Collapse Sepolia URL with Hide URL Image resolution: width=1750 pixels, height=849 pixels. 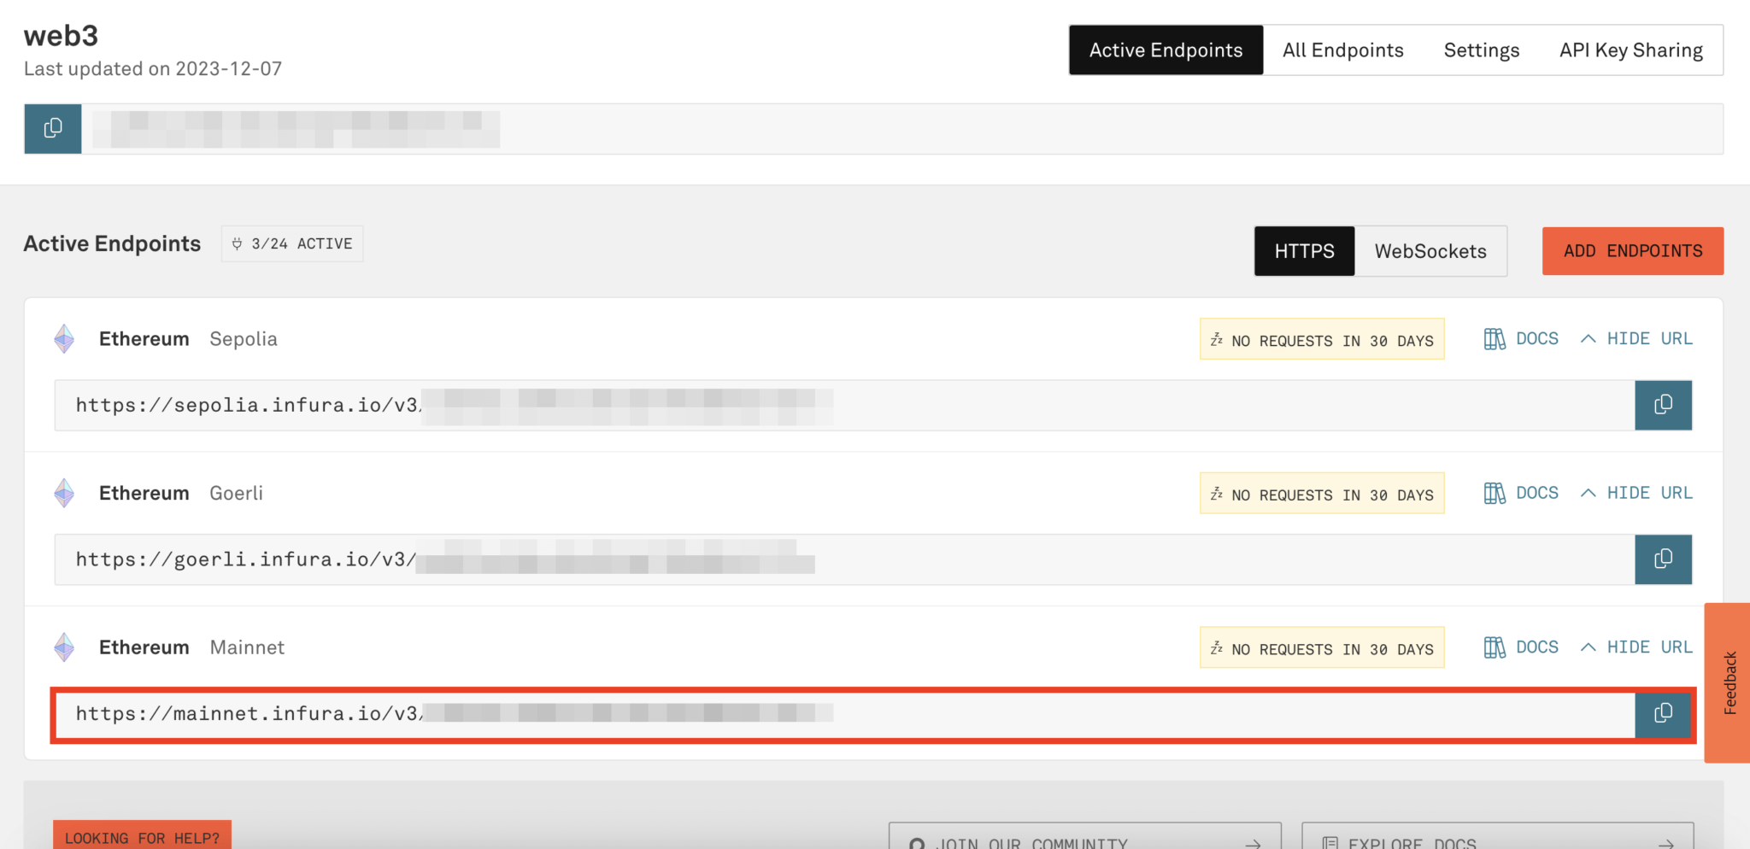click(x=1636, y=339)
